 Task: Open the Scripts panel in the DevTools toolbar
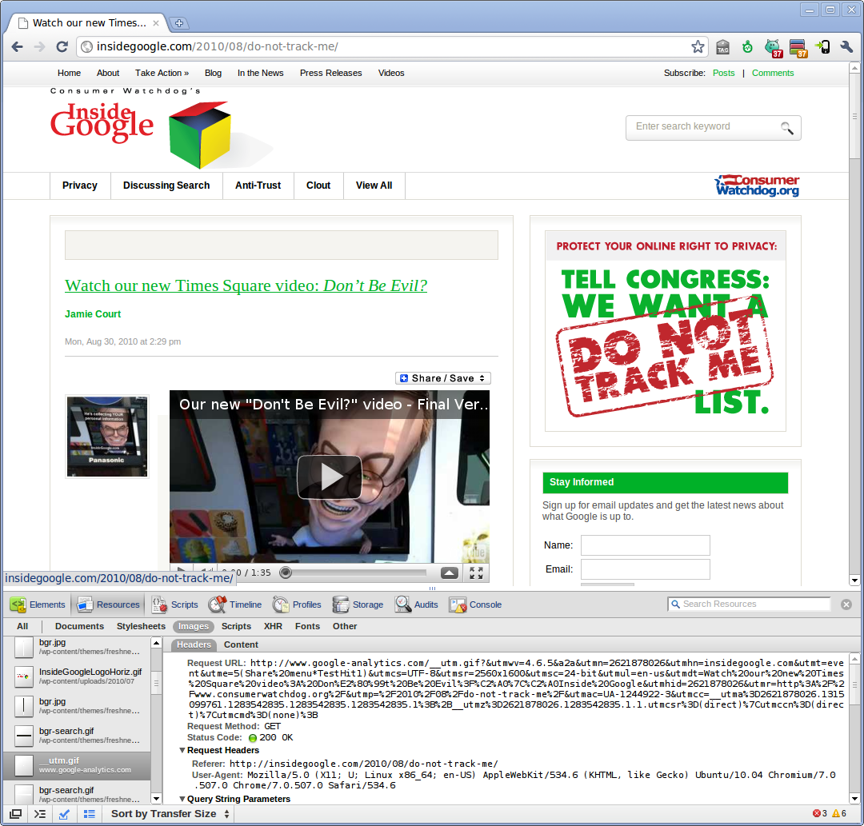pyautogui.click(x=174, y=605)
